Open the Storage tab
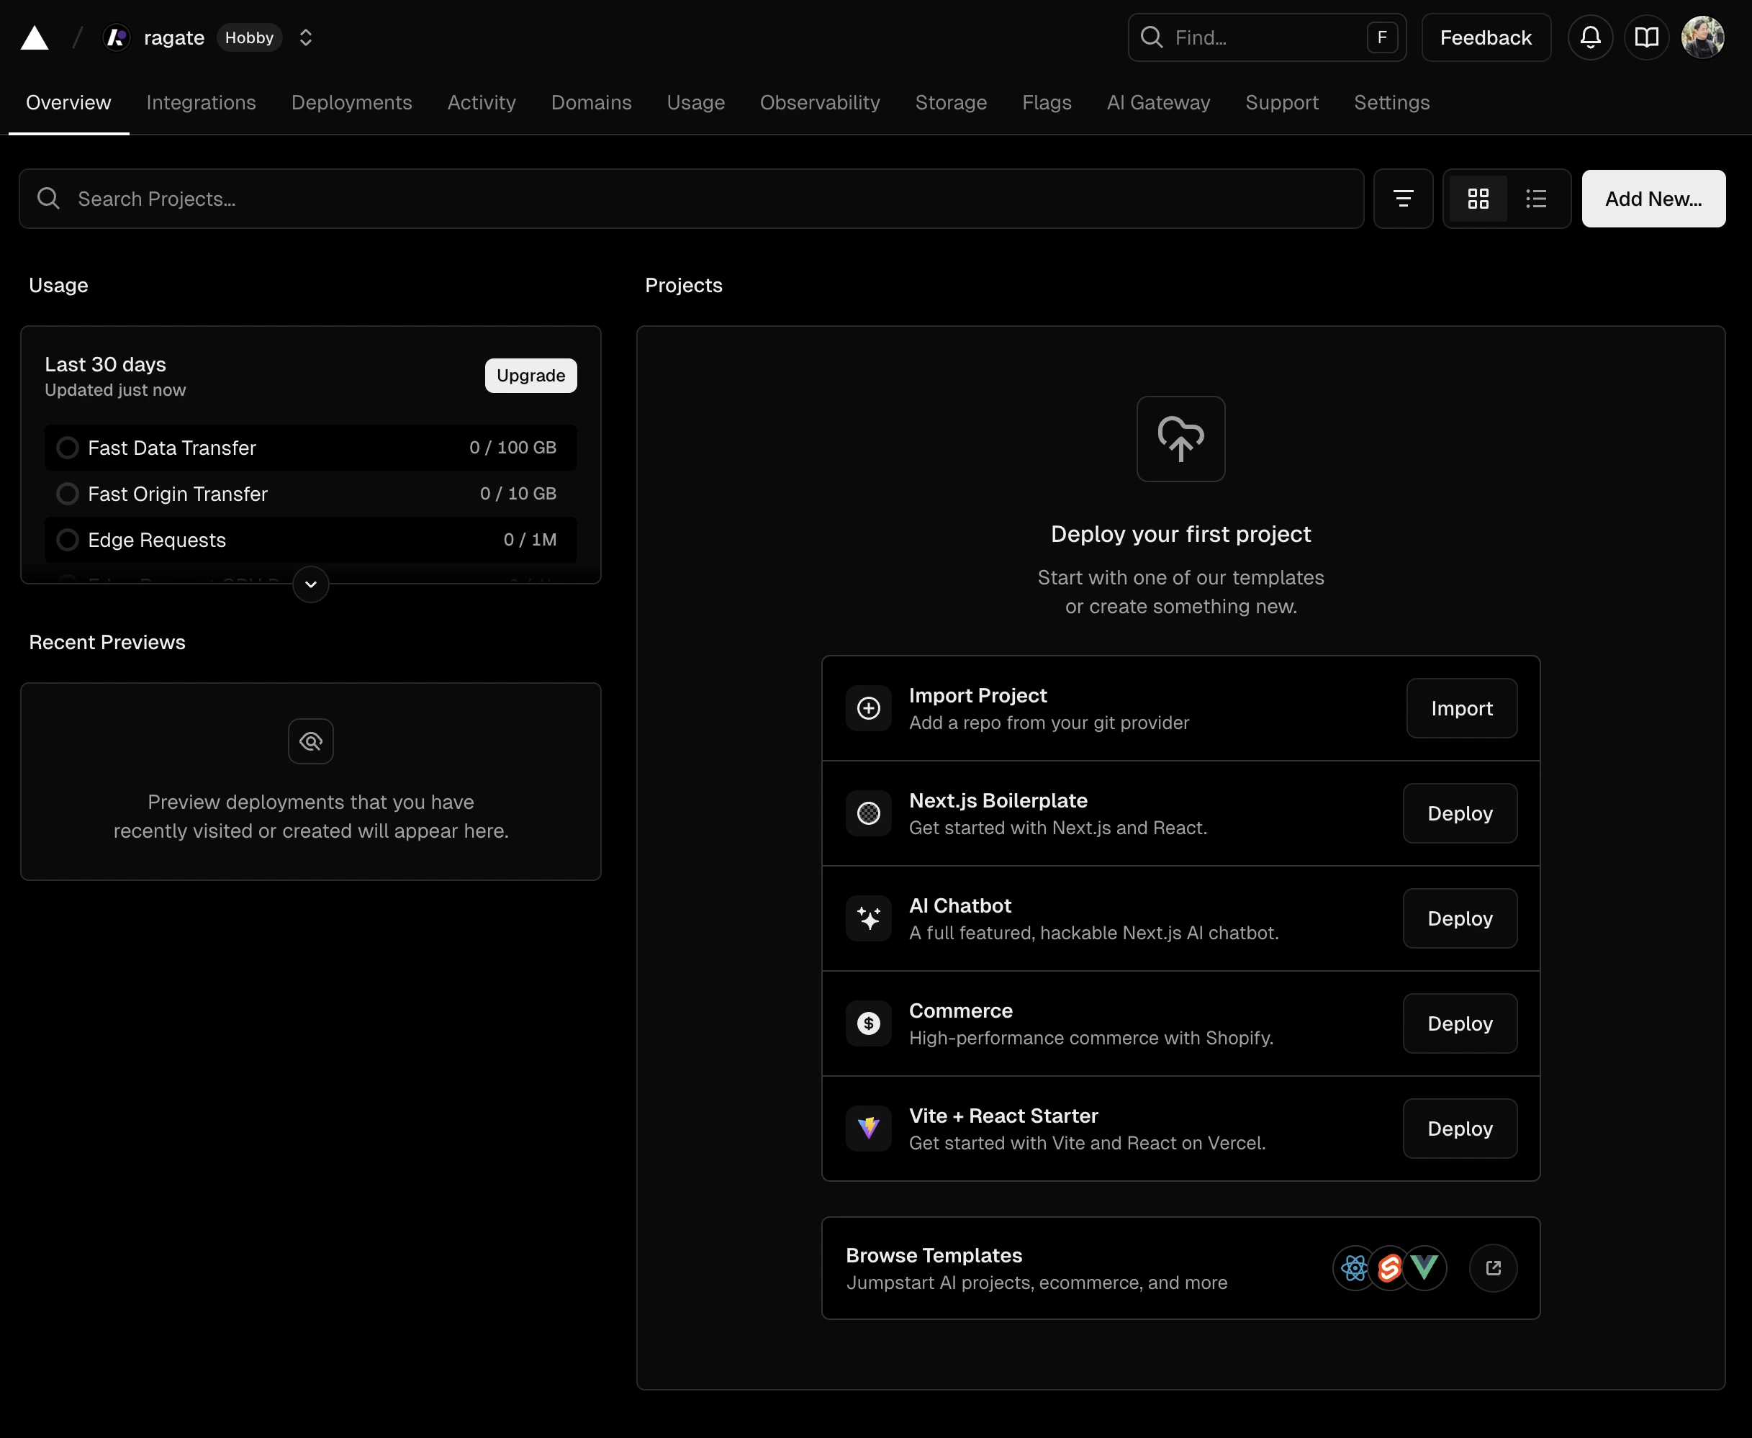 click(951, 103)
